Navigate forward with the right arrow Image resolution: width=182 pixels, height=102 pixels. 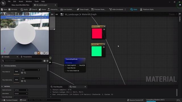[x=57, y=14]
